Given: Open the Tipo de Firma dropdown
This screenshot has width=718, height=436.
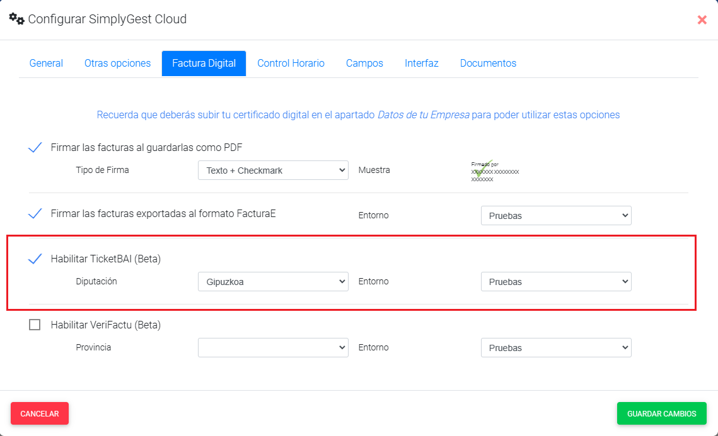Looking at the screenshot, I should click(273, 170).
